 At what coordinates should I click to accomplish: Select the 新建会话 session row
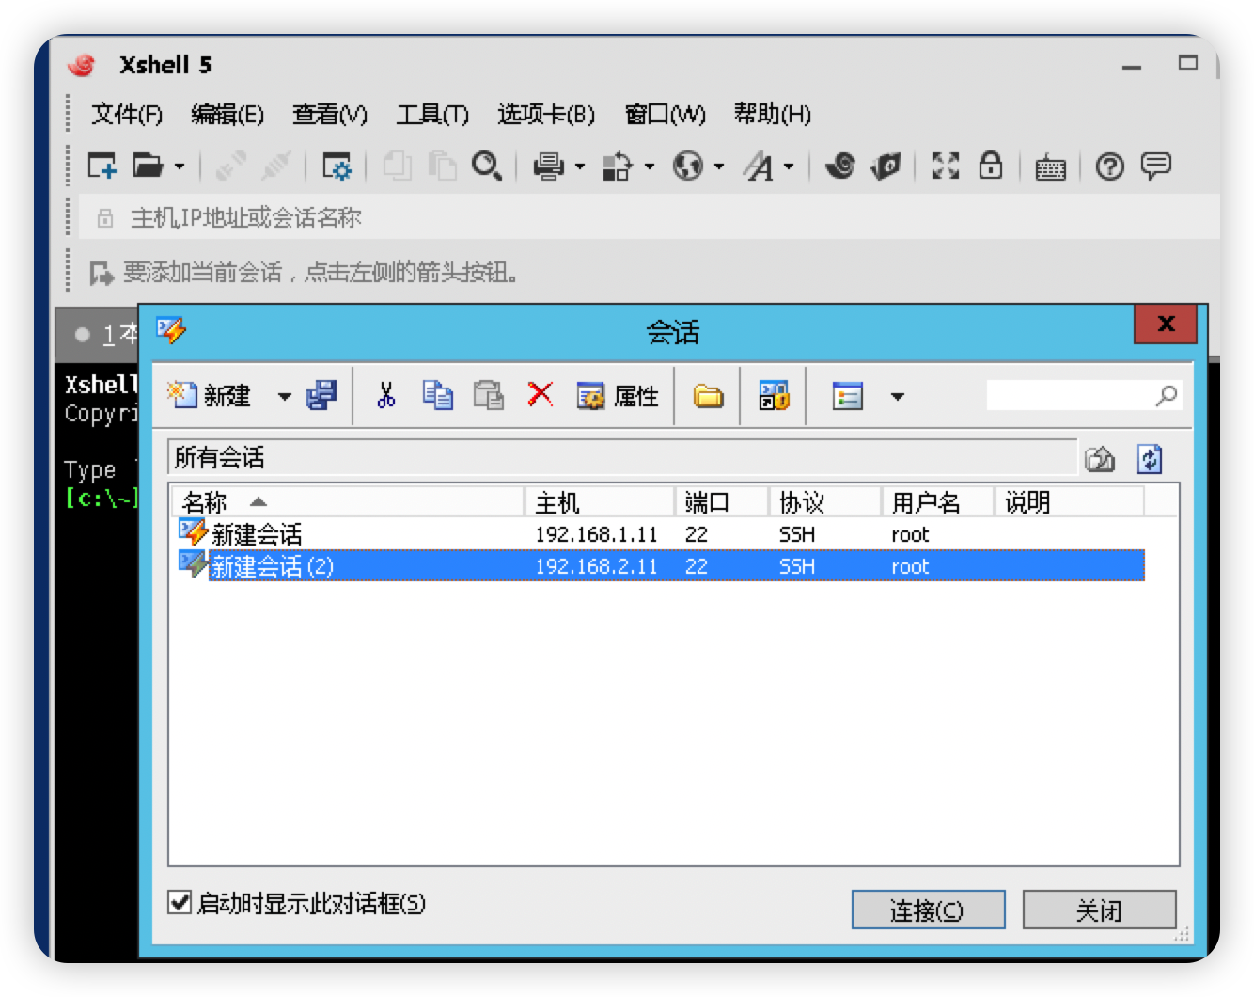click(662, 534)
